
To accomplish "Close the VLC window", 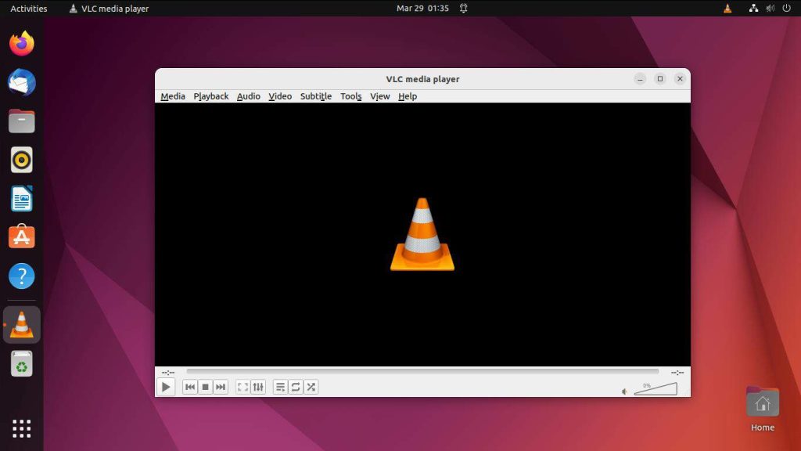I will point(680,79).
